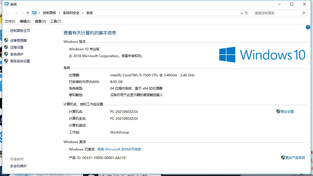Click 更改设置 link
313x176 pixels.
tap(287, 111)
